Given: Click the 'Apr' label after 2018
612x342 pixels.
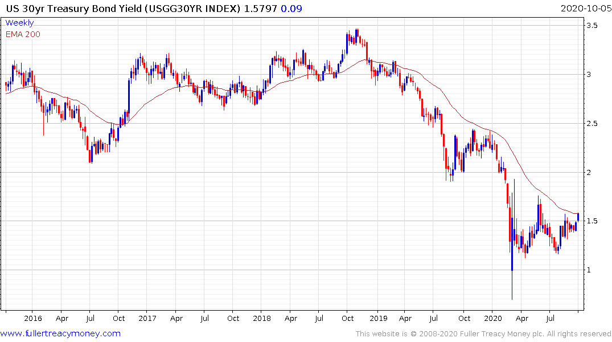Looking at the screenshot, I should [290, 319].
